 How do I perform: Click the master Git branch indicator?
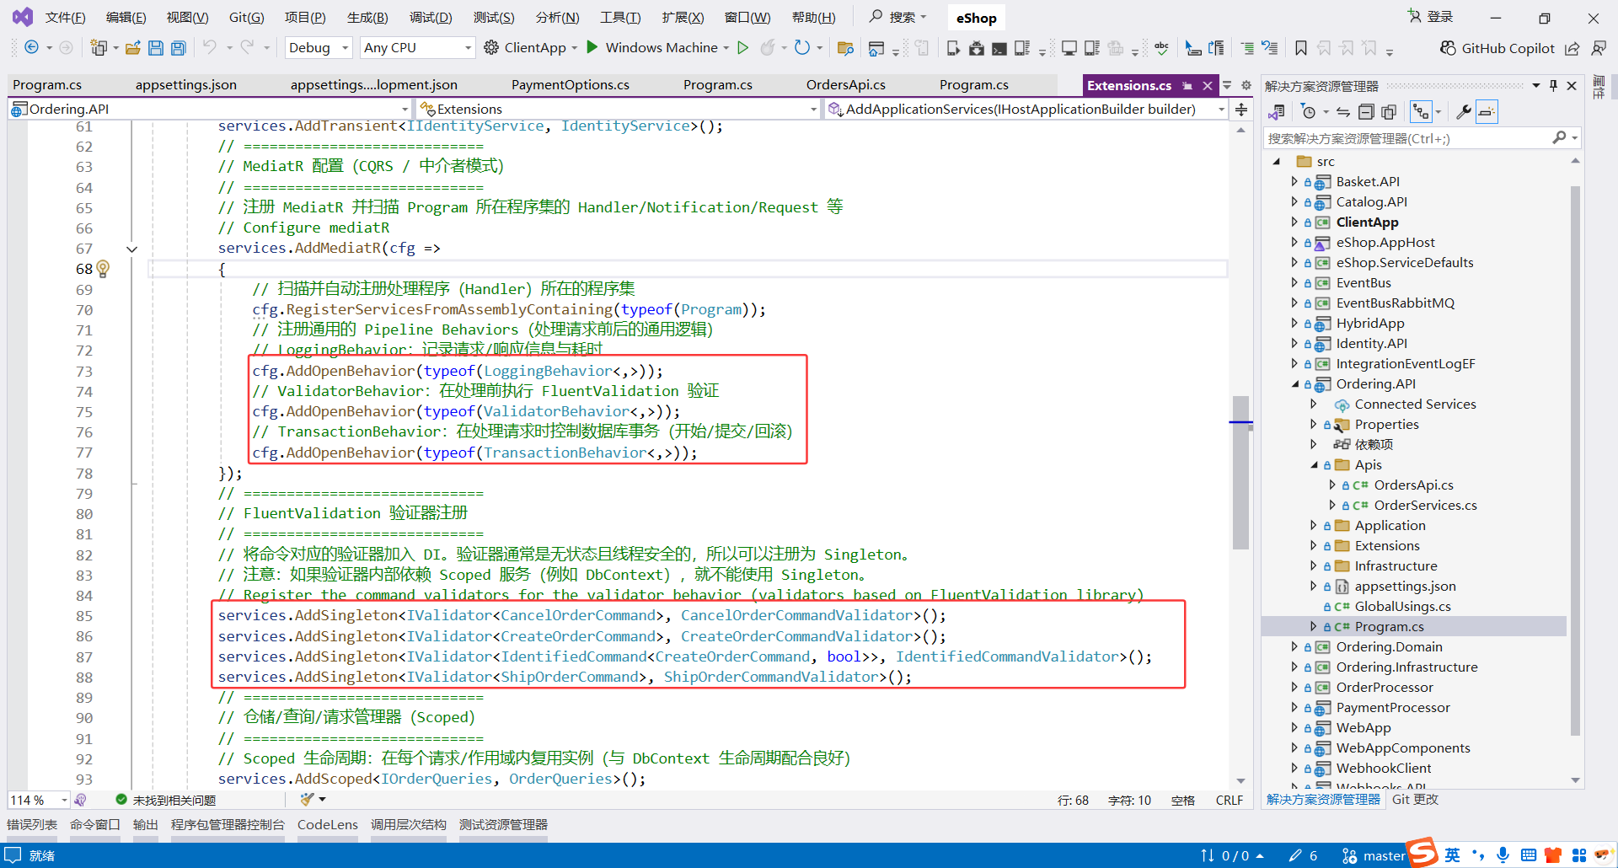click(1374, 855)
